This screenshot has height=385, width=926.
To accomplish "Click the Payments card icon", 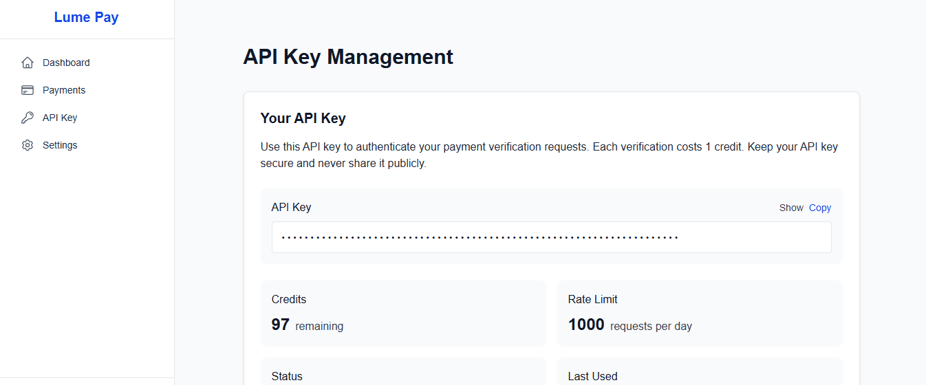I will tap(28, 90).
